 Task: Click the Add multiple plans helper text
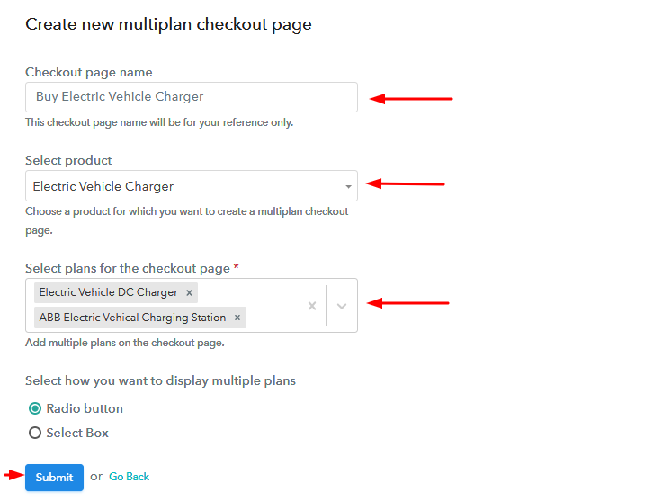click(x=125, y=343)
